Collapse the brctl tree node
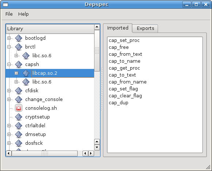The width and height of the screenshot is (212, 171). pyautogui.click(x=9, y=47)
